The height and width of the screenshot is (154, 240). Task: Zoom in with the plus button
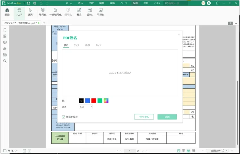pos(232,151)
